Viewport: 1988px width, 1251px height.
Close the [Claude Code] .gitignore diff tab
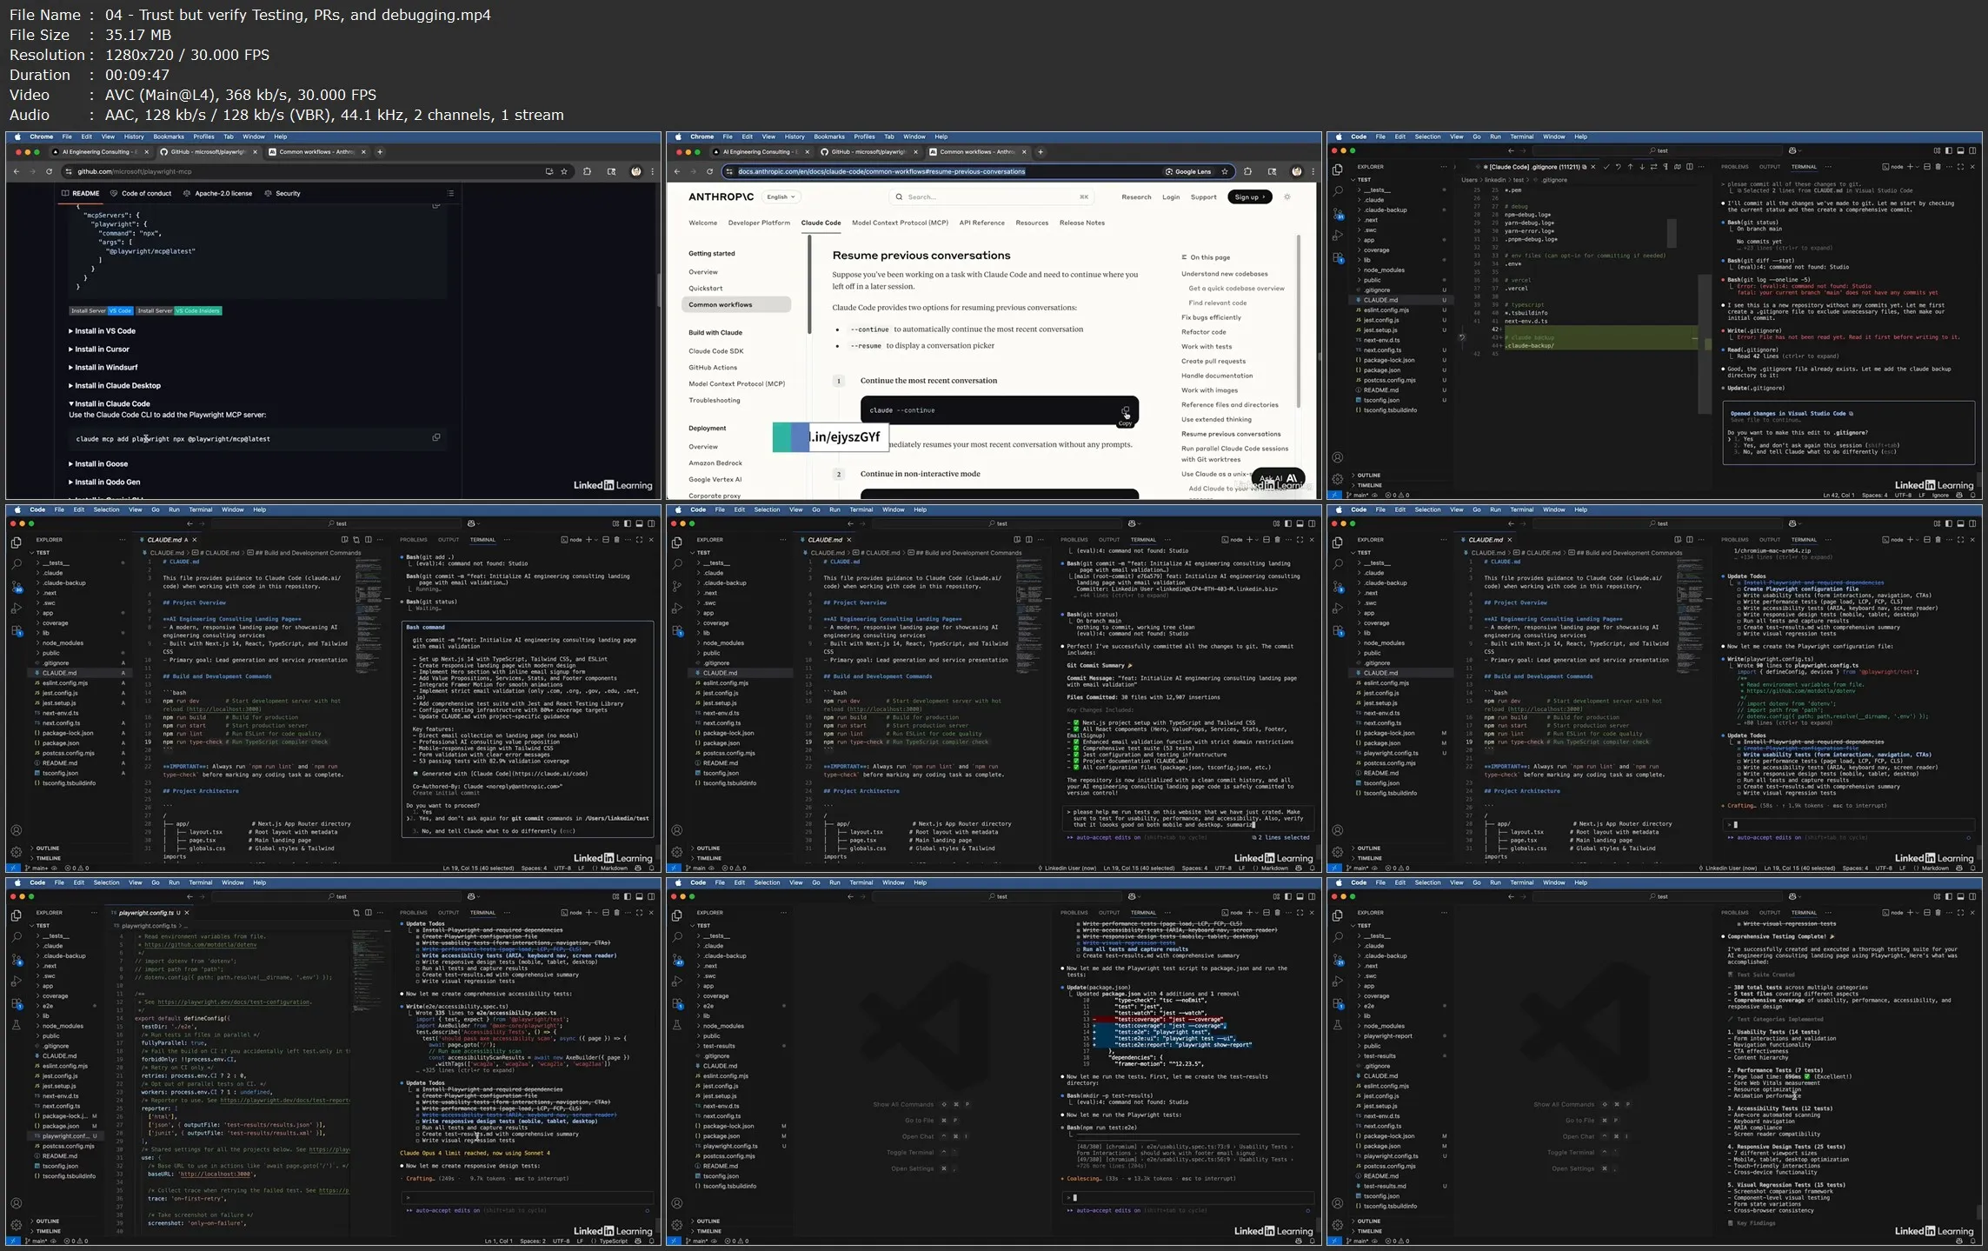click(1592, 166)
